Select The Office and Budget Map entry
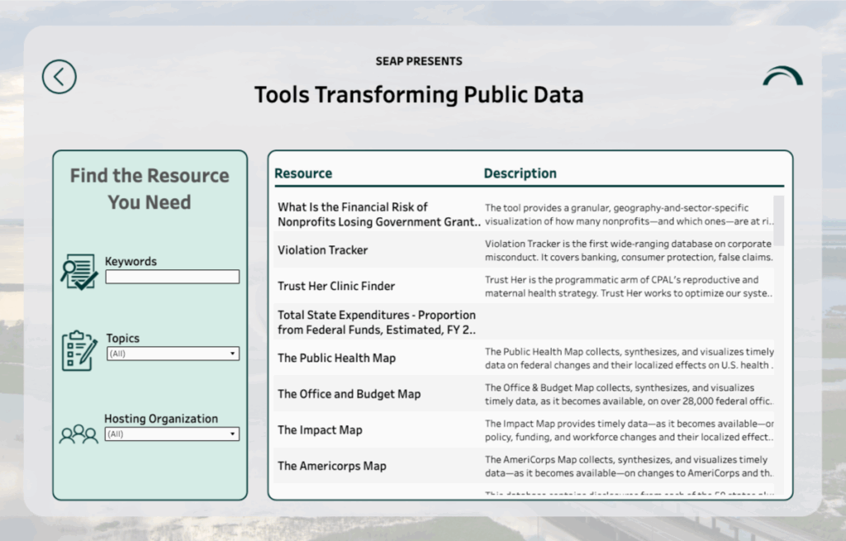Viewport: 846px width, 541px height. tap(349, 394)
